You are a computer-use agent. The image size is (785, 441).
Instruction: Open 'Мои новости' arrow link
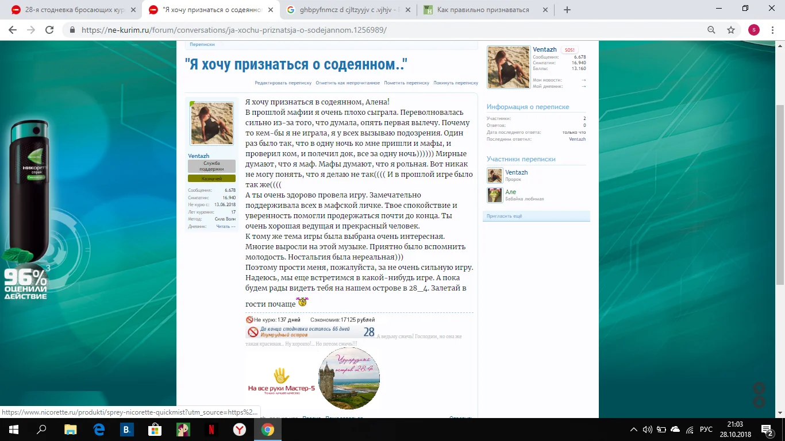583,80
